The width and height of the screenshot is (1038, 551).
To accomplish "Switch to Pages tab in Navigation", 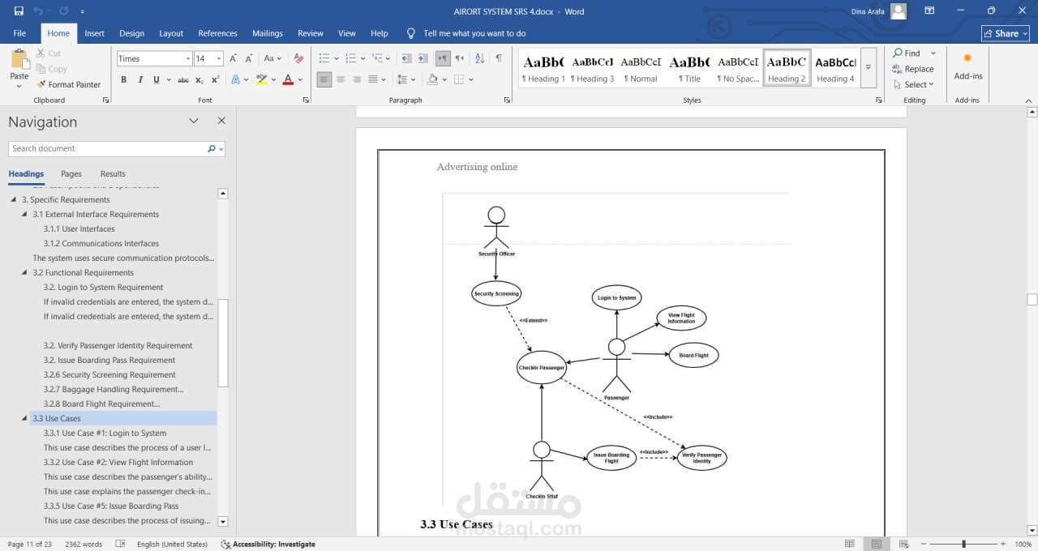I will click(x=71, y=173).
